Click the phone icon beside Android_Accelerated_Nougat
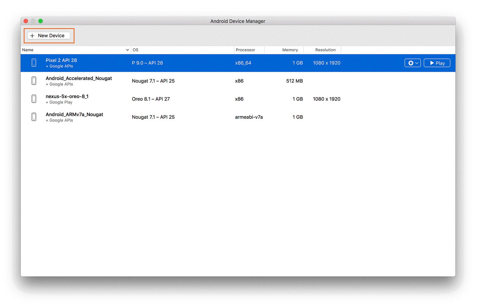Screen dimensions: 482x306 (34, 81)
